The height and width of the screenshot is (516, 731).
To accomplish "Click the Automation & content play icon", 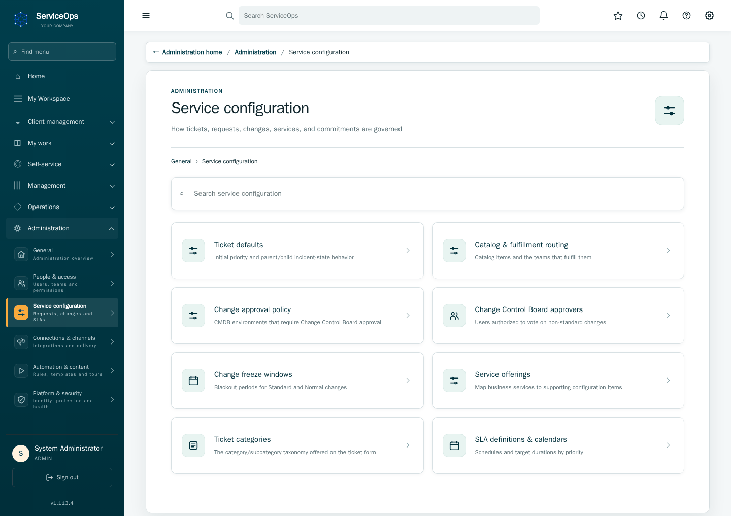I will [x=21, y=371].
